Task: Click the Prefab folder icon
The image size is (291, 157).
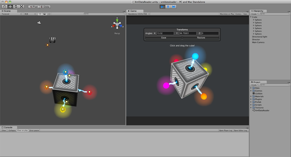Action: [x=254, y=102]
